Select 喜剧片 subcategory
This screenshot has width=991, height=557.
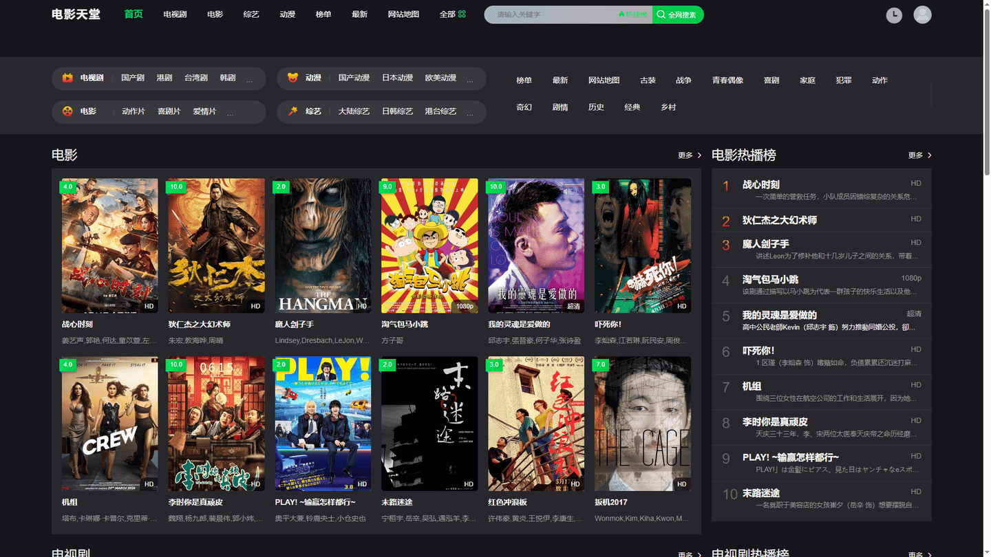click(x=169, y=111)
